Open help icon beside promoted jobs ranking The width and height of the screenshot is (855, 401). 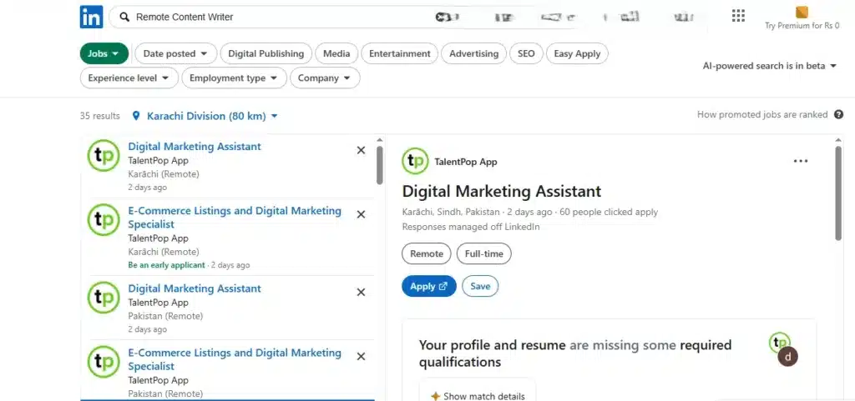pos(838,115)
